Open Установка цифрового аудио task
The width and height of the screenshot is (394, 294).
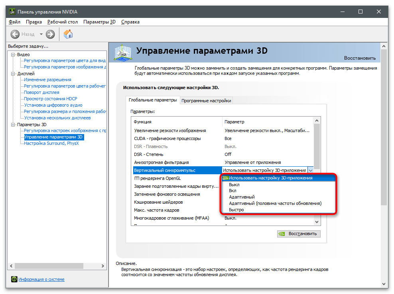53,105
